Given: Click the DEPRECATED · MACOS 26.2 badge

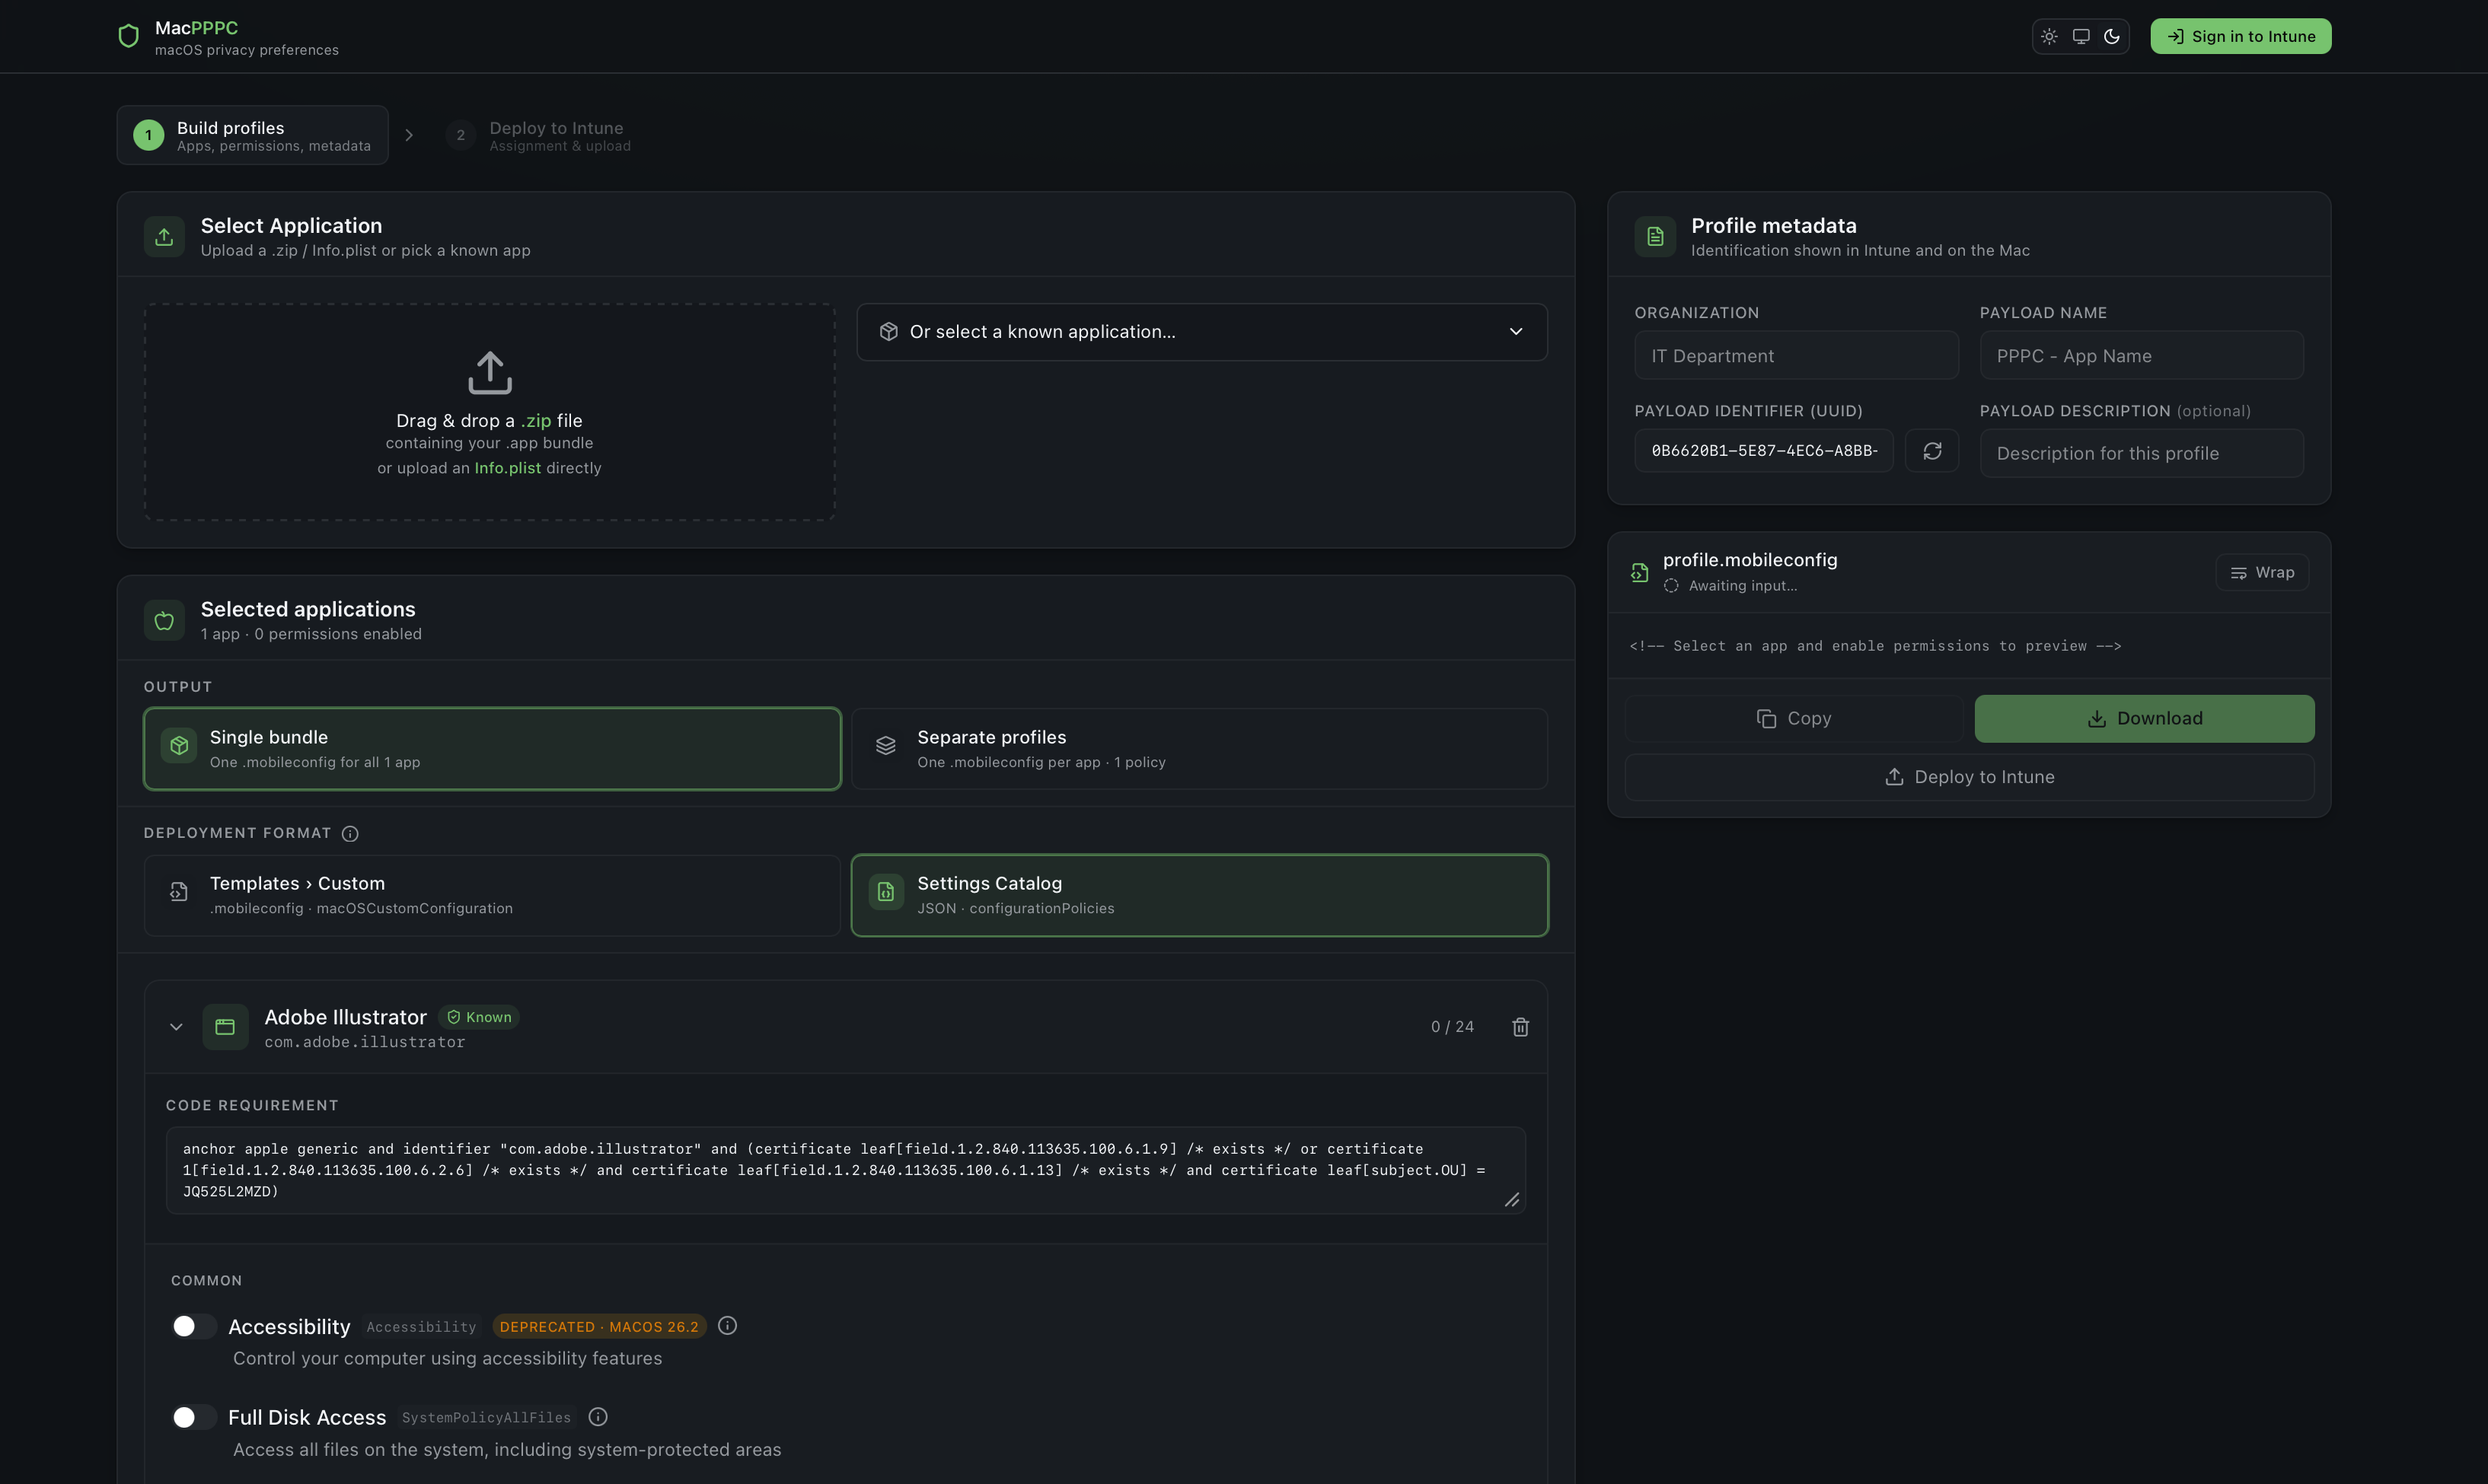Looking at the screenshot, I should [x=599, y=1327].
